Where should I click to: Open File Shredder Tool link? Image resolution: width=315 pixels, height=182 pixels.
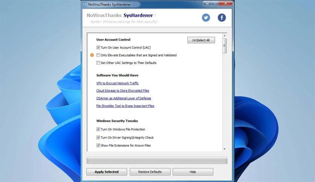[x=125, y=106]
